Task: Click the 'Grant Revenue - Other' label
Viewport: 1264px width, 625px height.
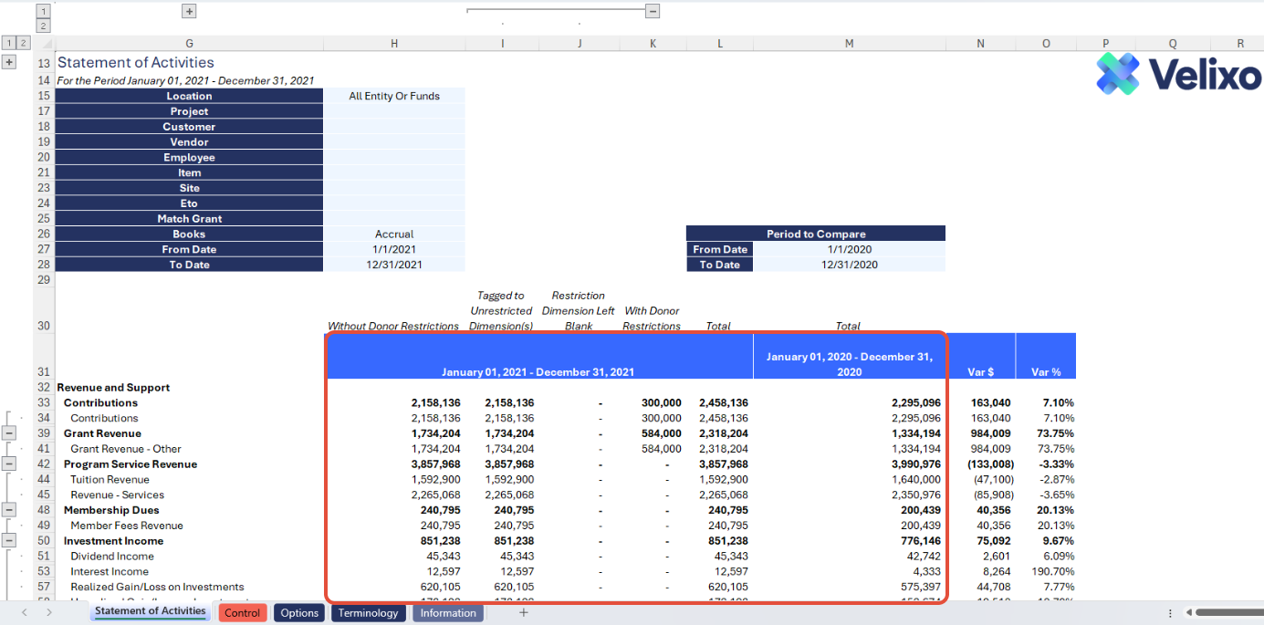Action: coord(126,449)
